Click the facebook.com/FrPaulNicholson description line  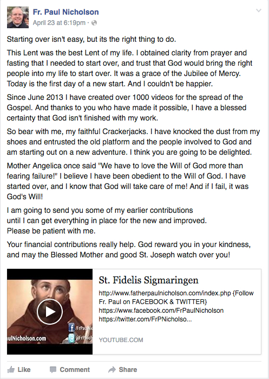click(161, 311)
